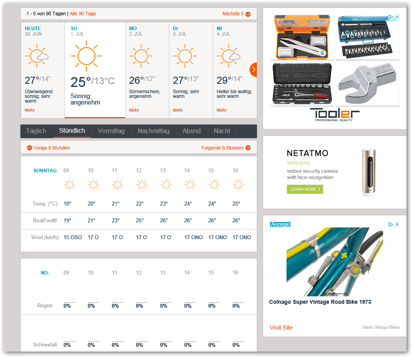The image size is (412, 357).
Task: Show the Folgende 8 Stunden hours
Action: (222, 148)
